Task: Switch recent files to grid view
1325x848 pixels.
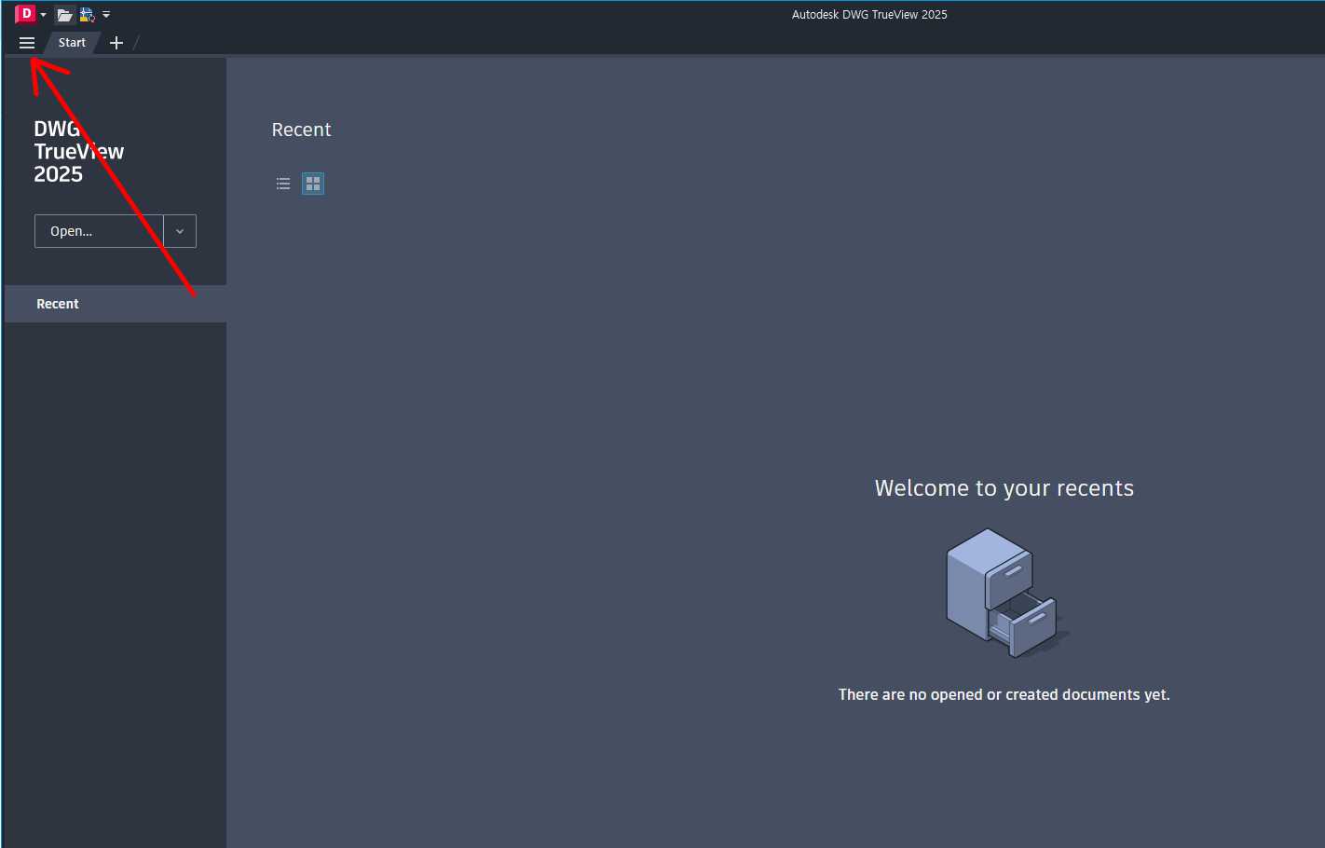Action: 313,184
